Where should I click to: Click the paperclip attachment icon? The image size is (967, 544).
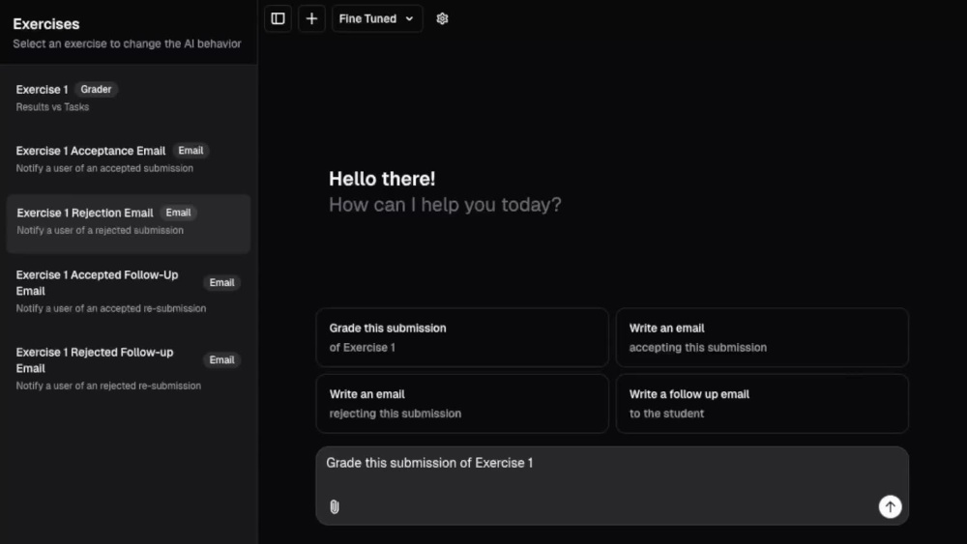335,506
